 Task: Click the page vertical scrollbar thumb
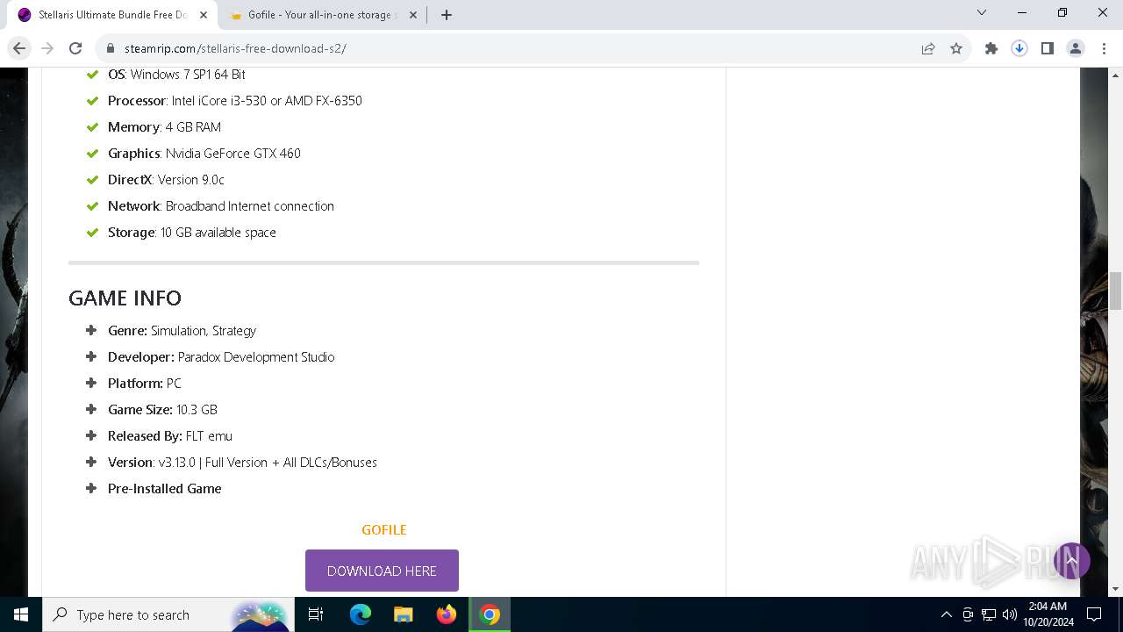click(x=1115, y=291)
